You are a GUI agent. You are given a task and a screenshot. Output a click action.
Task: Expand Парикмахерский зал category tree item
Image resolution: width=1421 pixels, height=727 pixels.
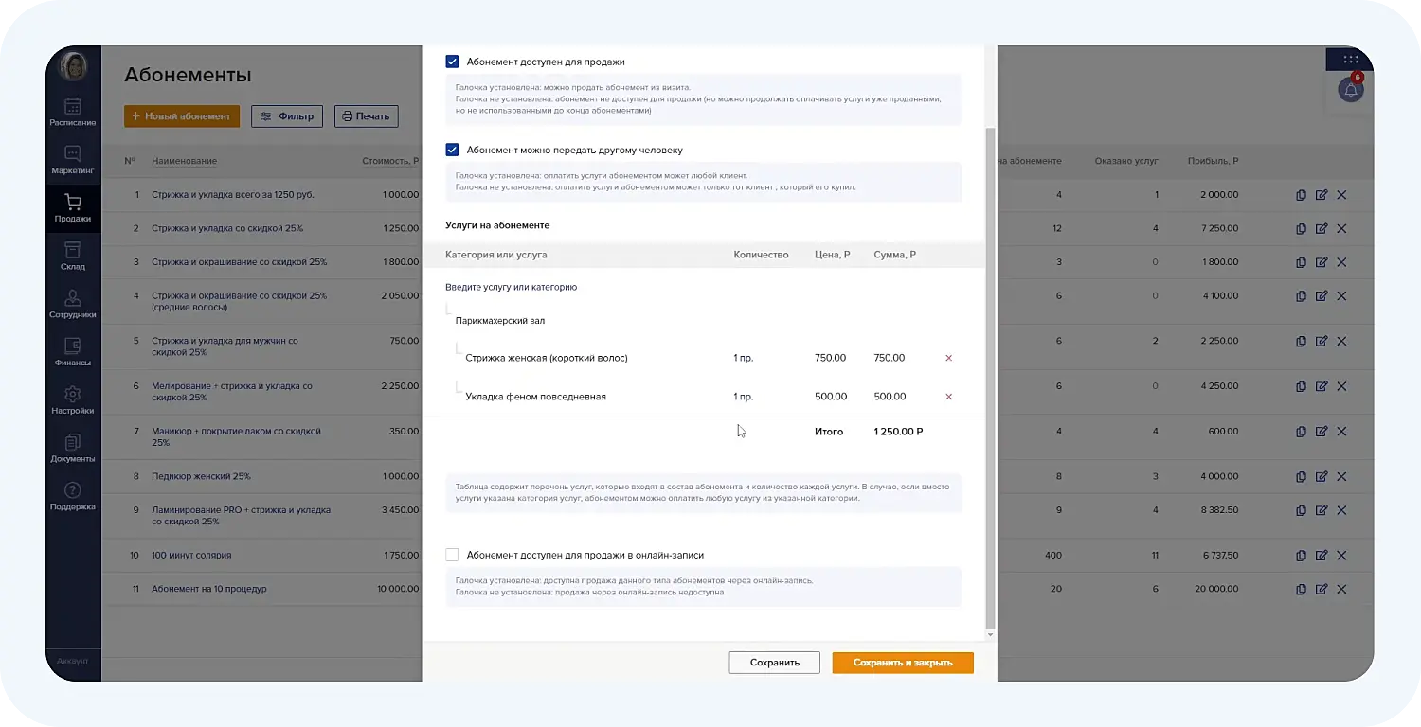(x=499, y=321)
